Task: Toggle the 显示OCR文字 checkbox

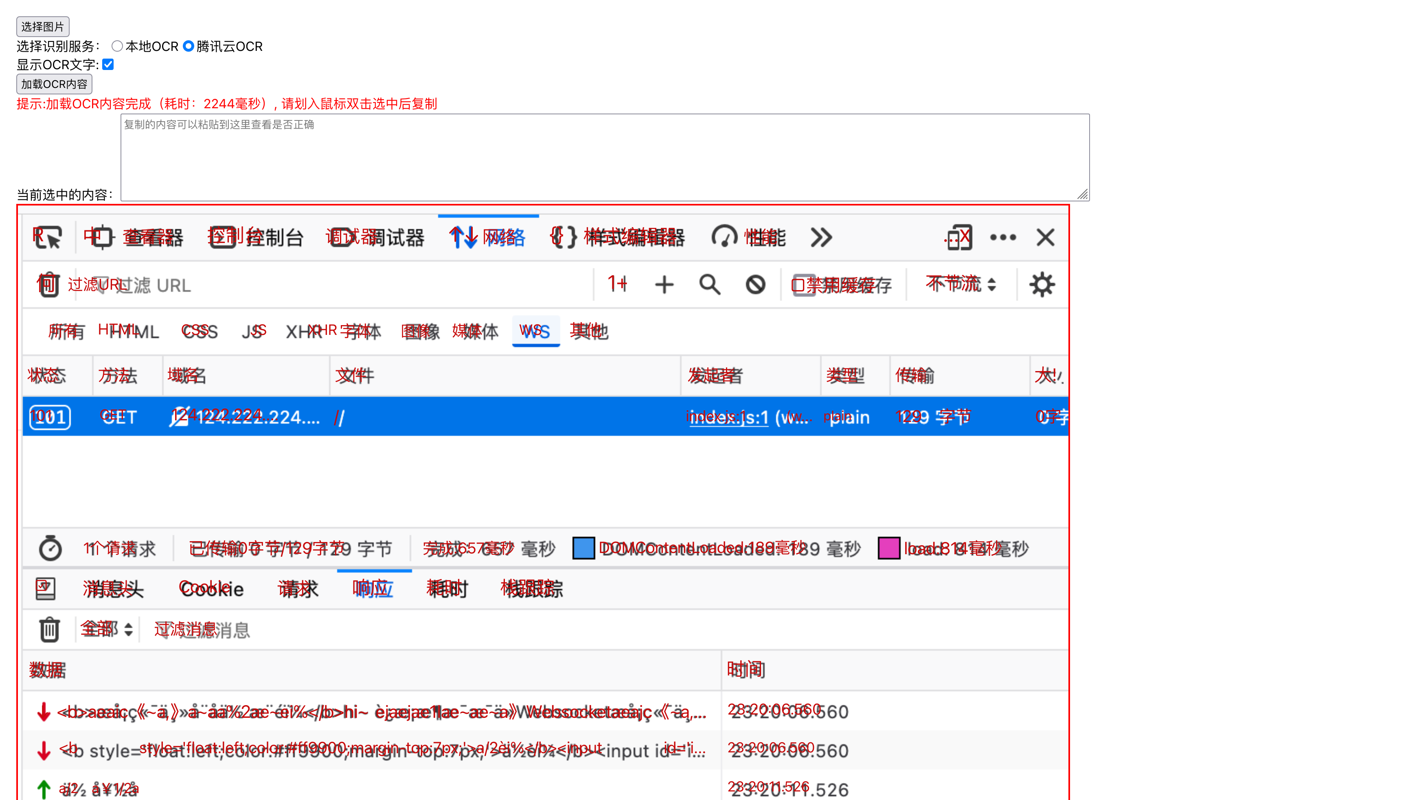Action: tap(108, 65)
